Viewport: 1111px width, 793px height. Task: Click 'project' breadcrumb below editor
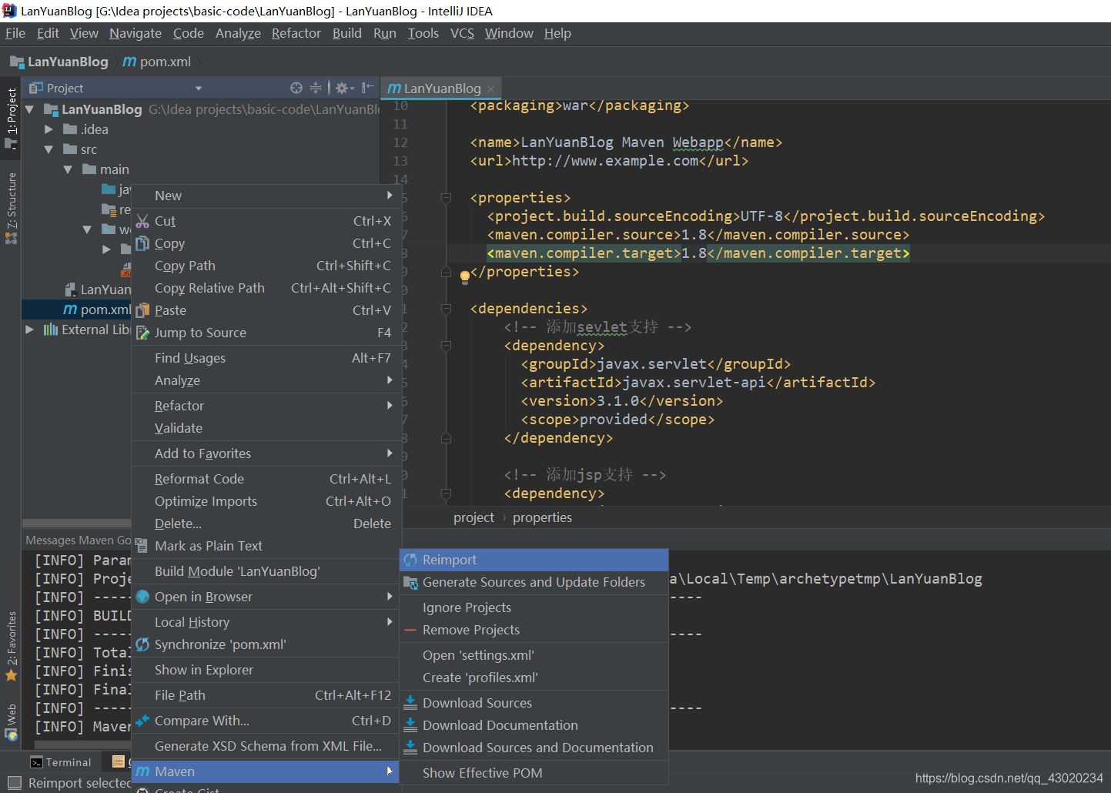[x=474, y=517]
